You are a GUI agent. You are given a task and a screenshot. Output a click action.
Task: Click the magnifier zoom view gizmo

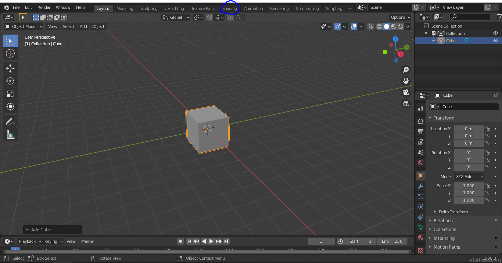pyautogui.click(x=406, y=70)
